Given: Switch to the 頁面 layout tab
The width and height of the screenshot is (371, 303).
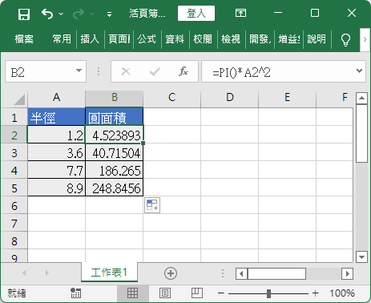Looking at the screenshot, I should (119, 39).
